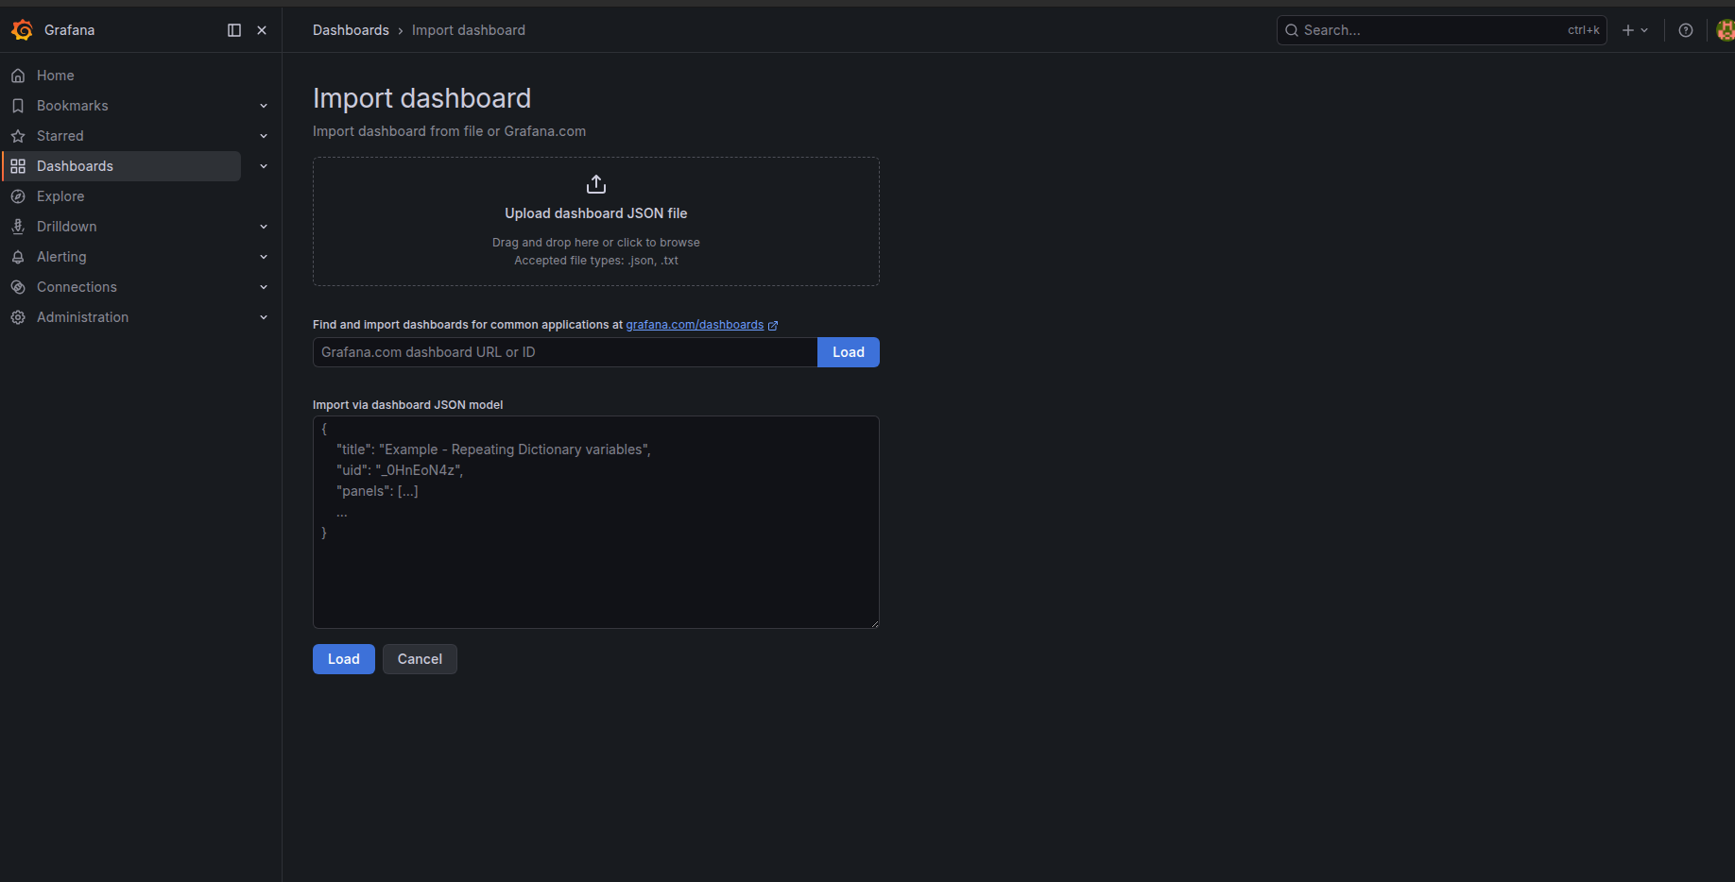
Task: Expand the Bookmarks section chevron
Action: point(264,106)
